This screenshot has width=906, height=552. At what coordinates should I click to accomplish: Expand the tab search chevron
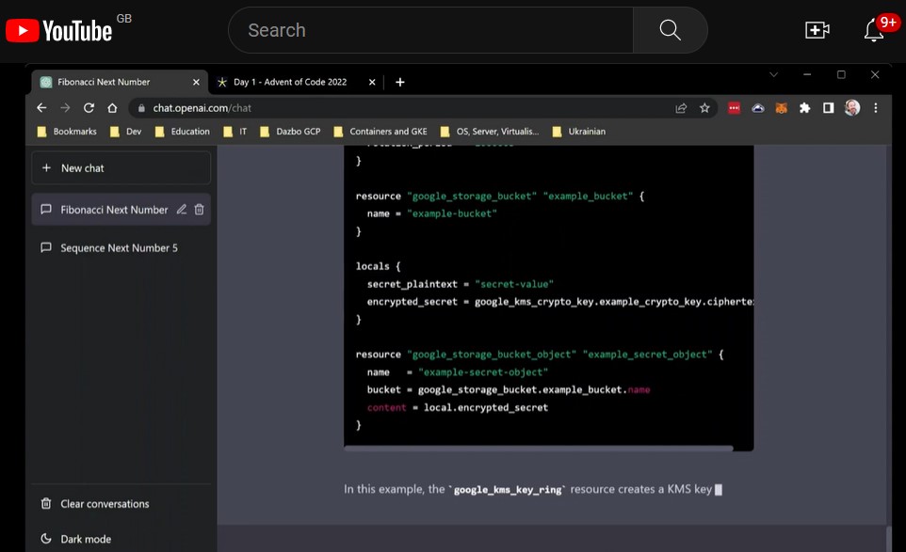coord(773,74)
